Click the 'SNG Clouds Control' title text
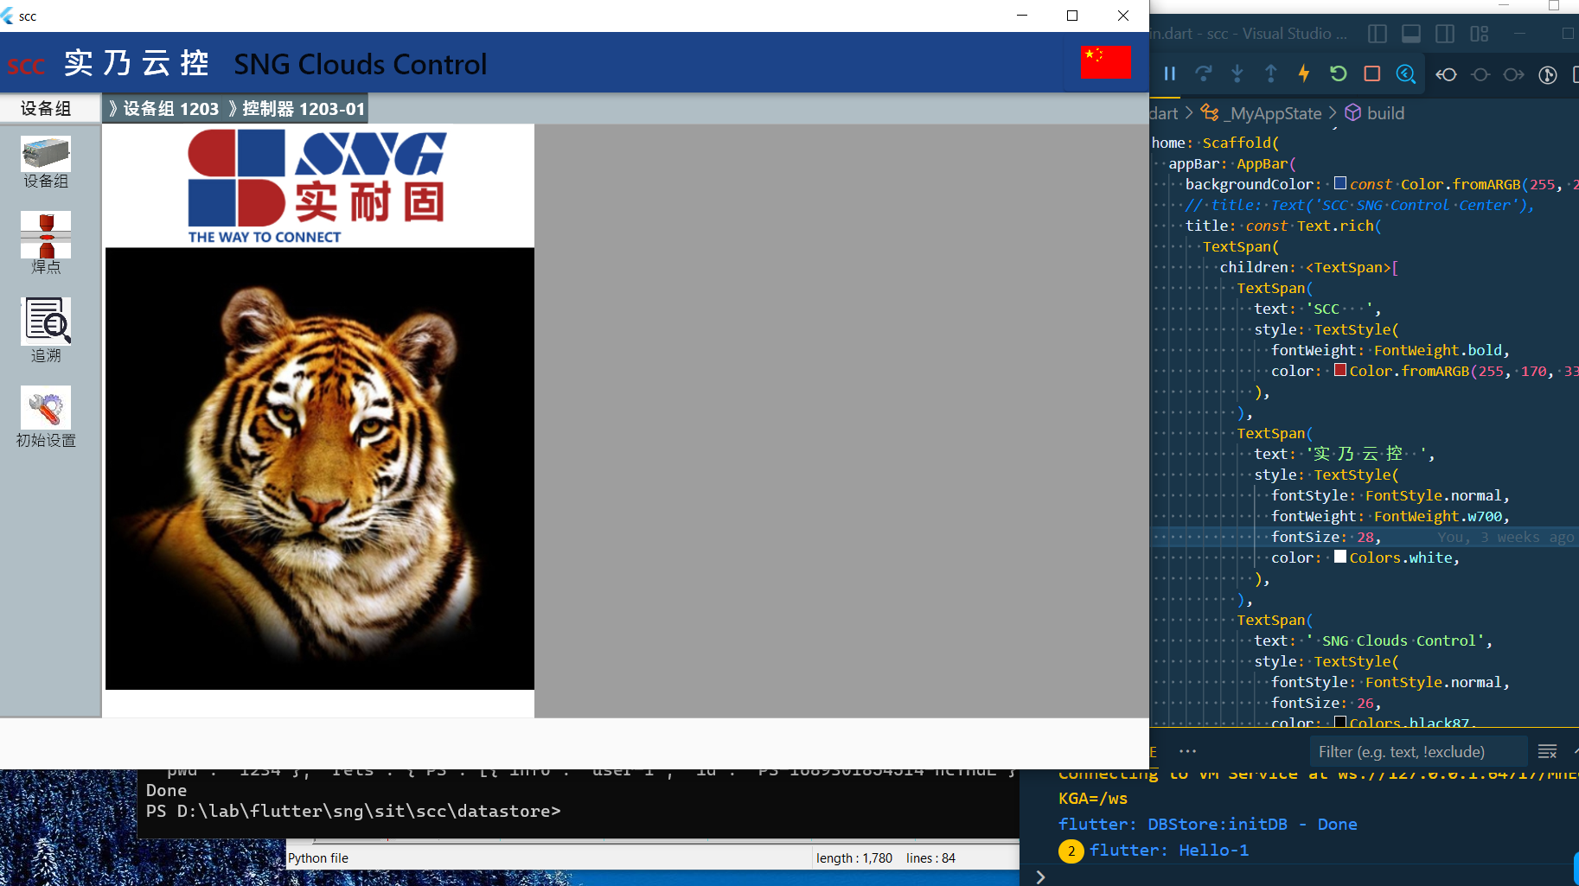The width and height of the screenshot is (1579, 886). click(361, 64)
